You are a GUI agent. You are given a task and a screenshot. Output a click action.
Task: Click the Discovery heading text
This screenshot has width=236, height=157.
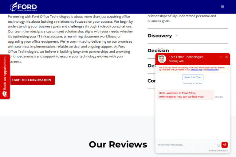click(x=159, y=36)
